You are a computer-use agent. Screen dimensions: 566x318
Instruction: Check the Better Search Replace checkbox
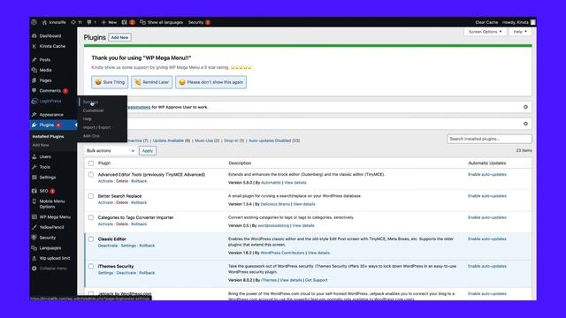pos(91,196)
